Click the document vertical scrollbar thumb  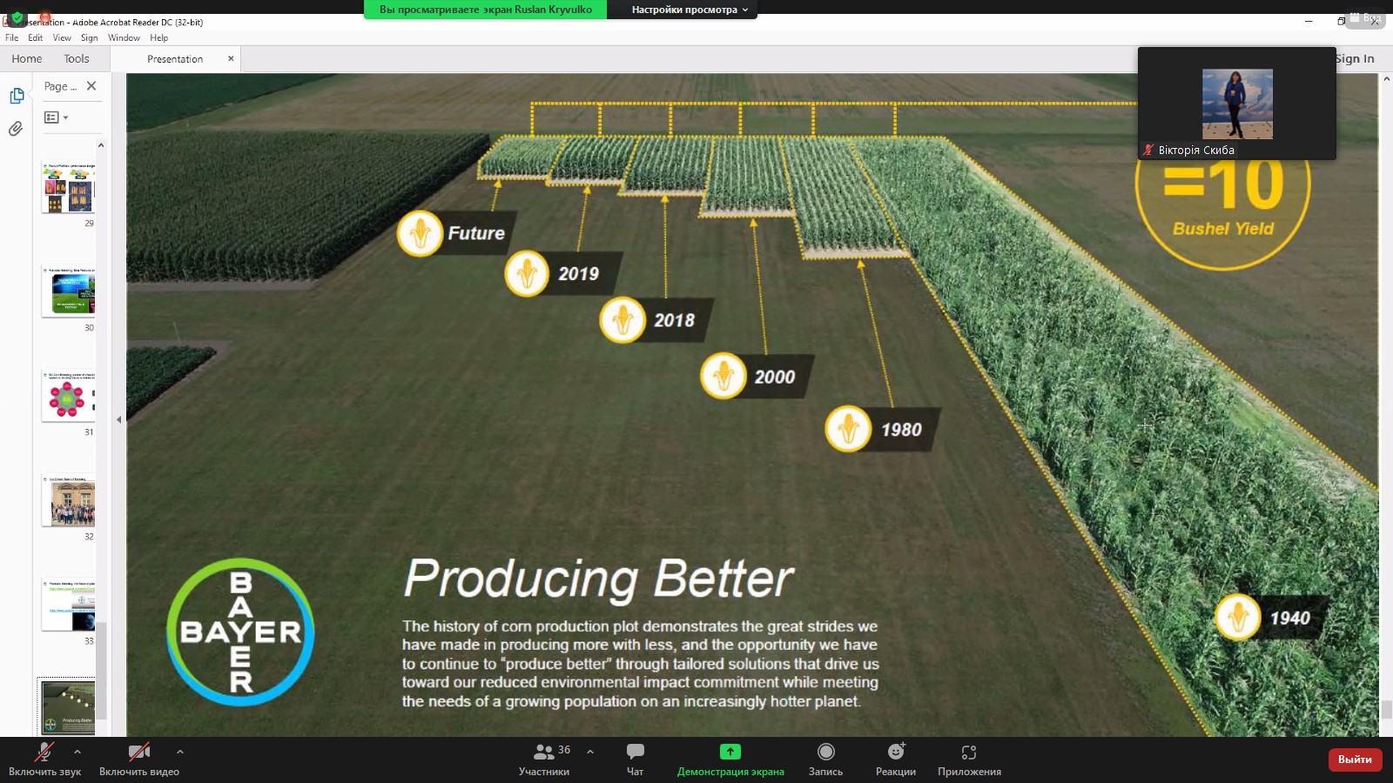coord(1386,709)
